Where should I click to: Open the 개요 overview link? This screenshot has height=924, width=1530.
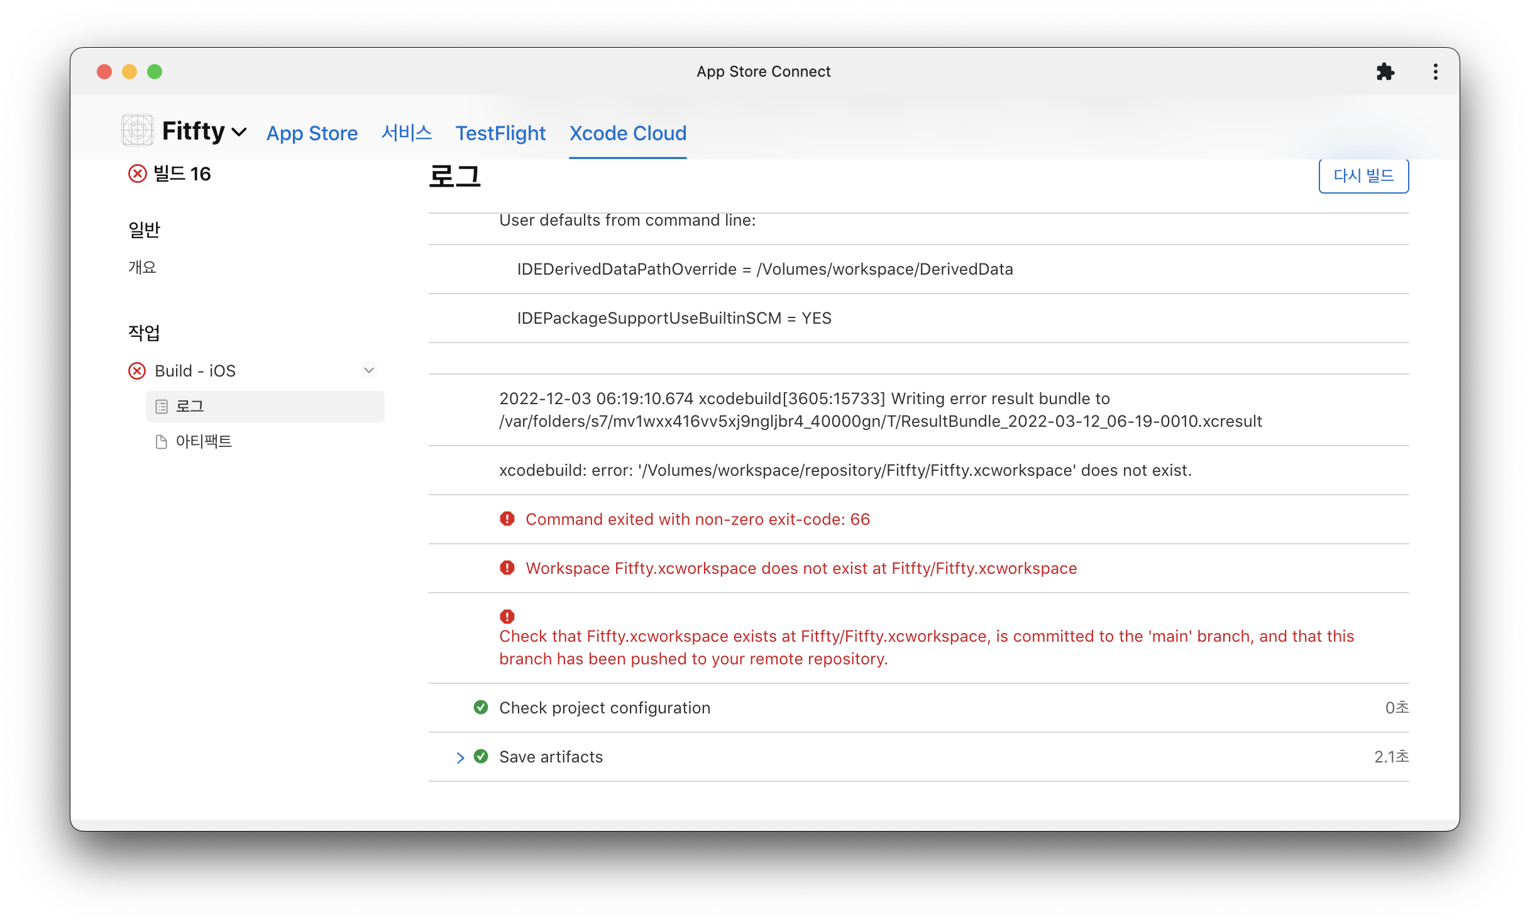(142, 267)
